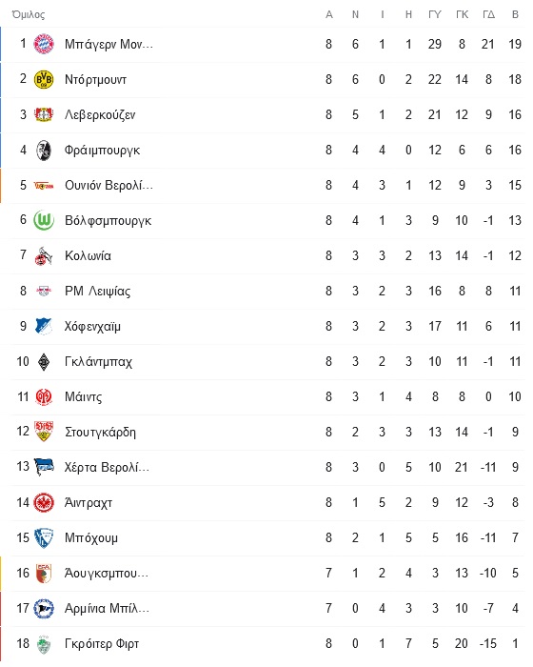
Task: Click the Bayern Munich club logo
Action: [44, 44]
